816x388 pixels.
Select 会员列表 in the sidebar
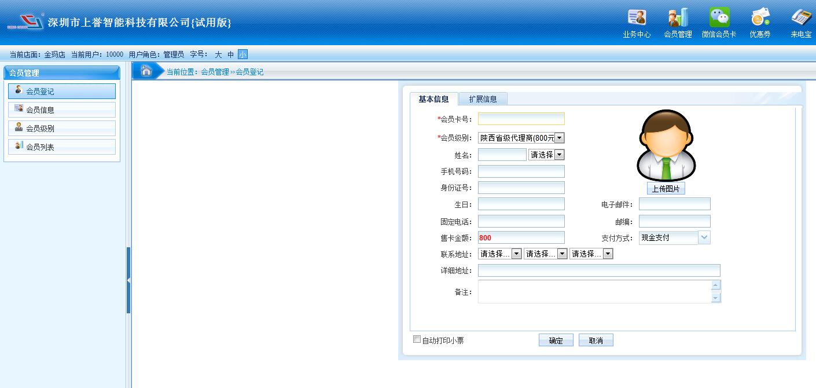pyautogui.click(x=62, y=147)
